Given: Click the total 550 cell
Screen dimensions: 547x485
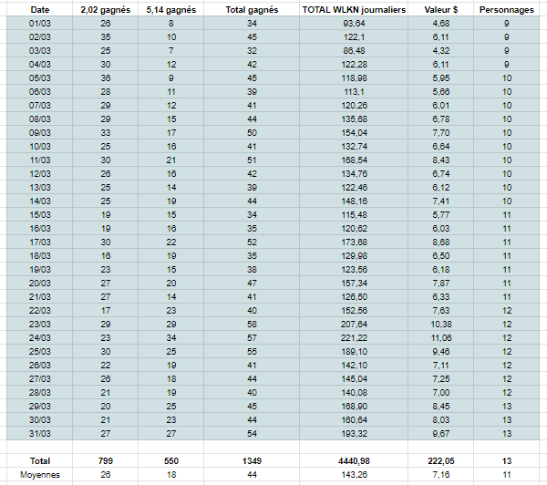Looking at the screenshot, I should [171, 461].
